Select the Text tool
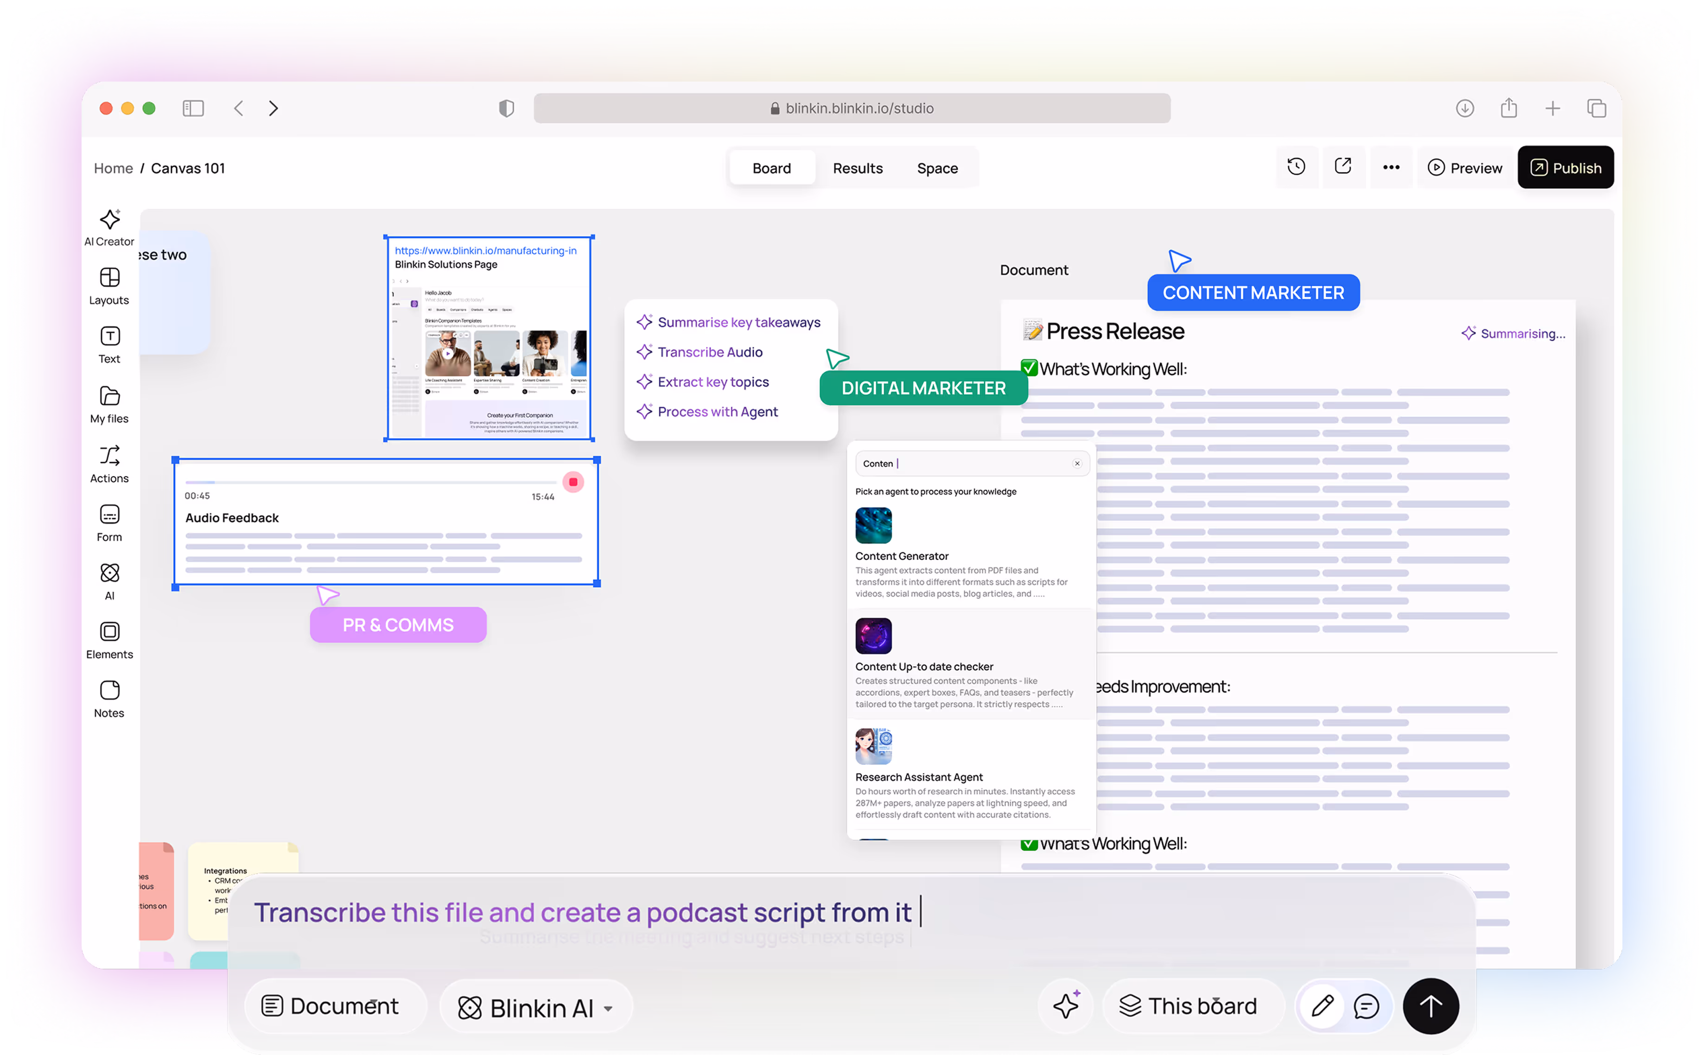This screenshot has width=1704, height=1055. click(x=109, y=345)
